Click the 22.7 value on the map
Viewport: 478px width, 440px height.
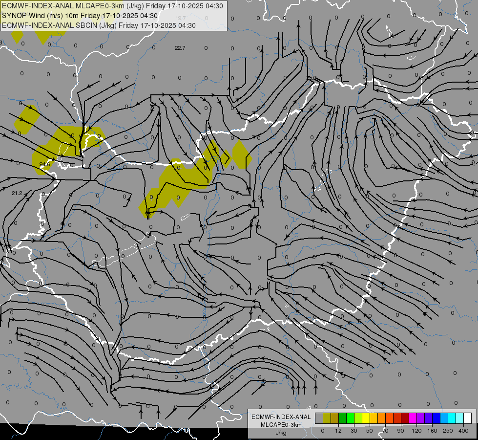point(180,48)
